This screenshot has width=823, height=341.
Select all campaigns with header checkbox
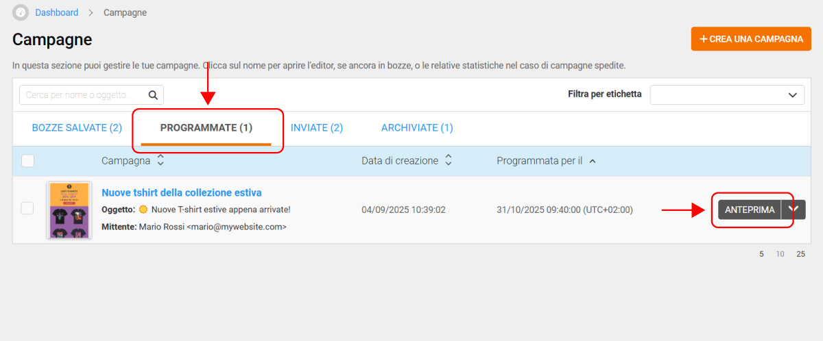(27, 161)
